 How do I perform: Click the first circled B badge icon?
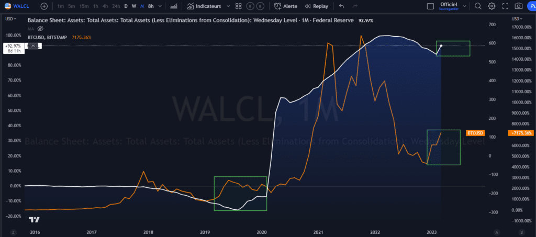point(250,6)
